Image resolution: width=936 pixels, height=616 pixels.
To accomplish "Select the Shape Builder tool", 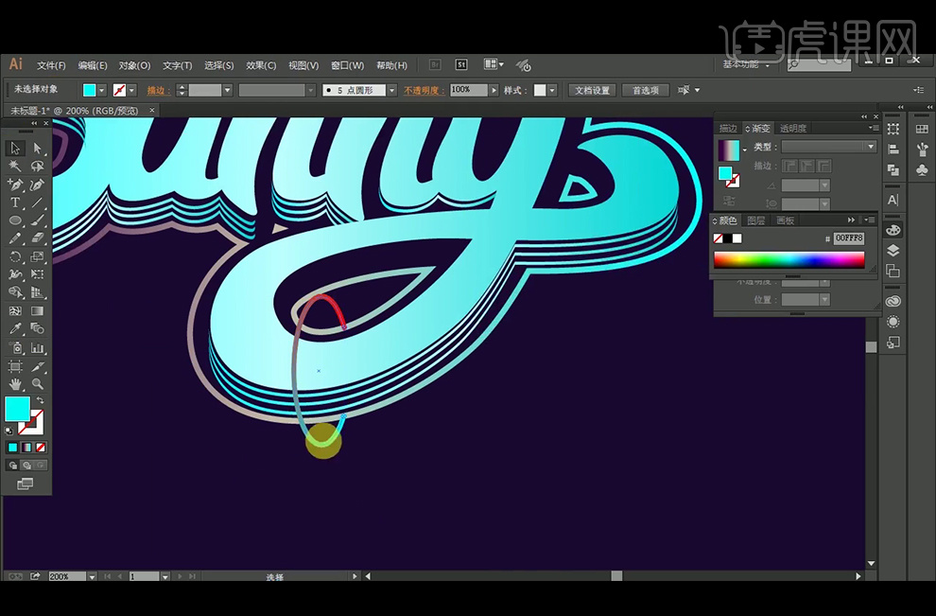I will pyautogui.click(x=15, y=292).
